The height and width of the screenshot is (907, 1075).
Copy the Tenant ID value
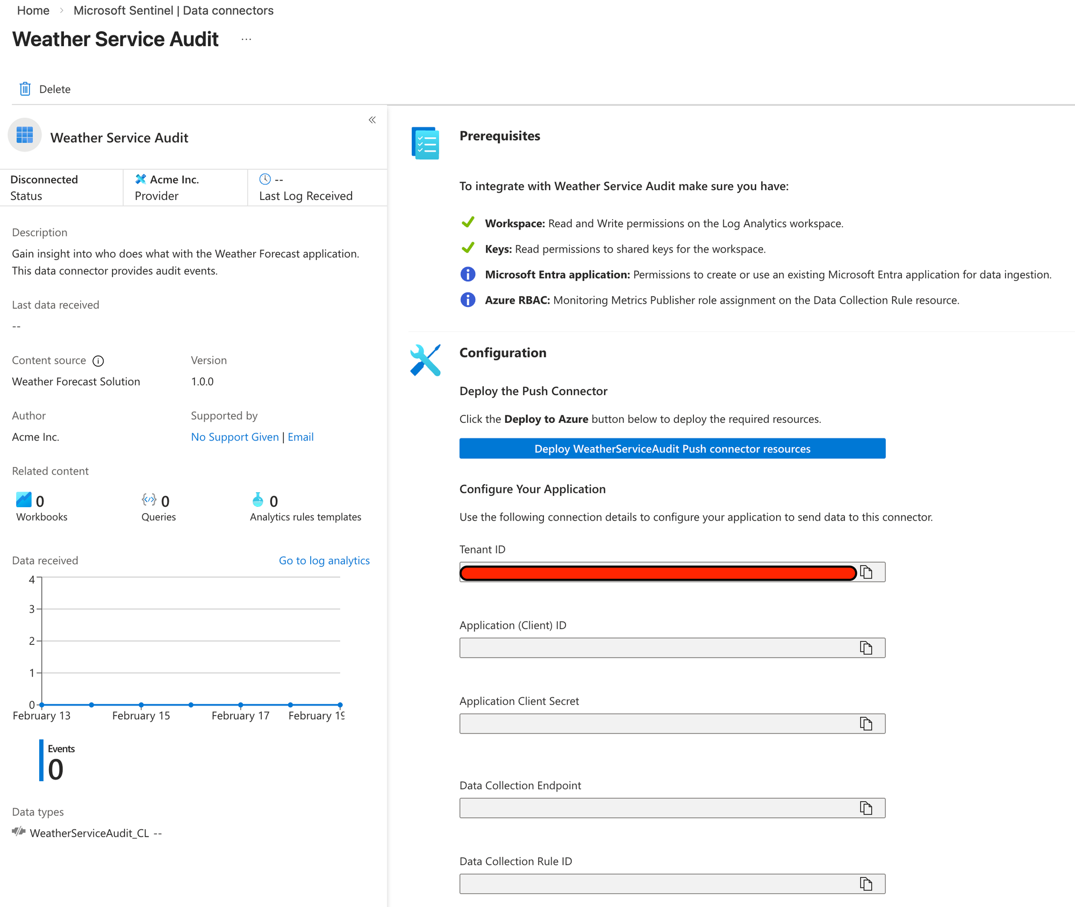pos(866,572)
